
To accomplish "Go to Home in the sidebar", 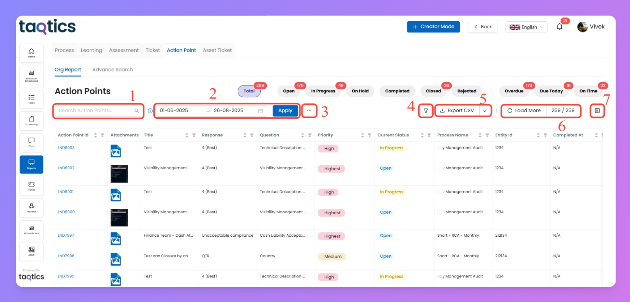I will [x=31, y=53].
